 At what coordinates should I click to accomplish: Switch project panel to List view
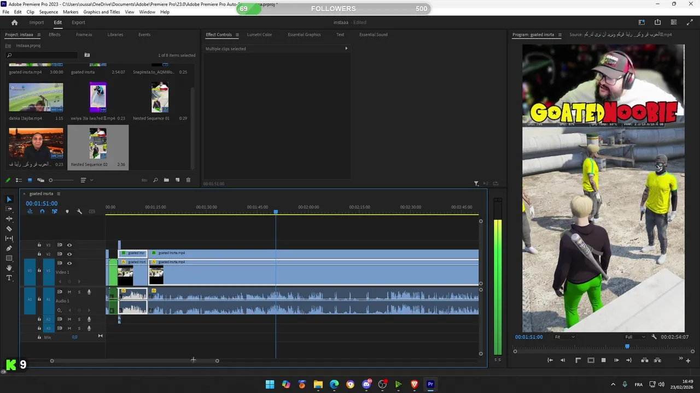[19, 180]
